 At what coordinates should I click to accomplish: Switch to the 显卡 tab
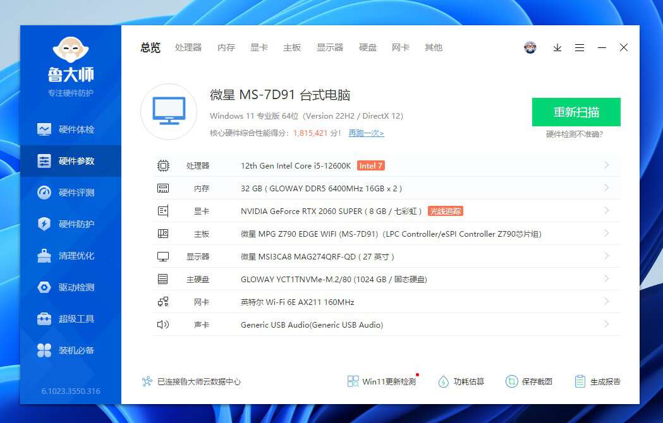coord(259,47)
